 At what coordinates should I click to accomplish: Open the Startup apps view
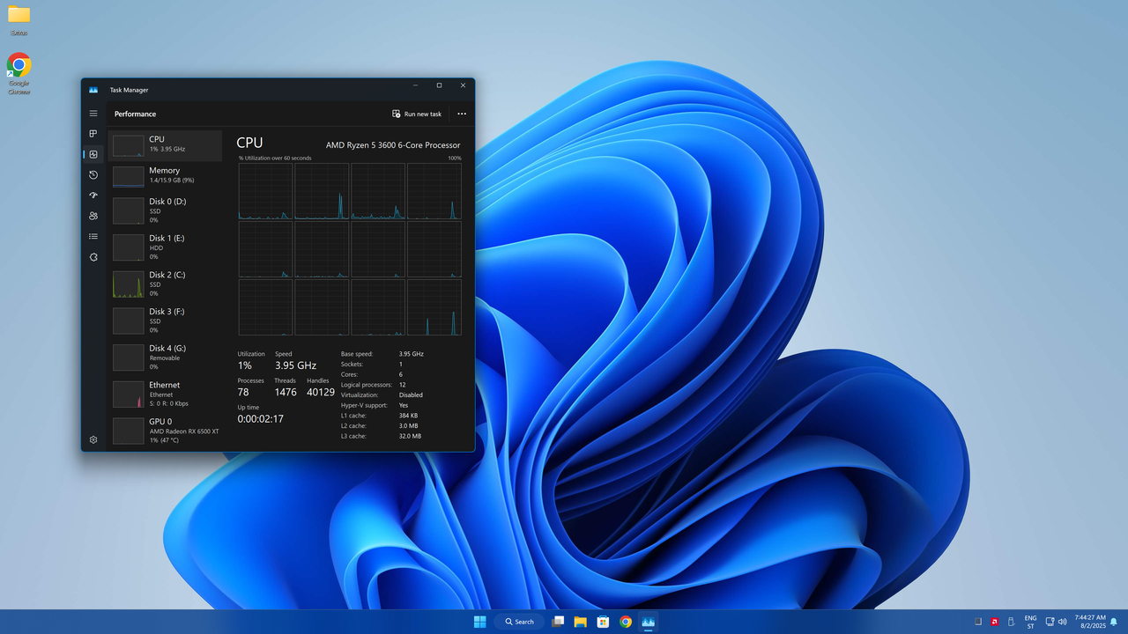click(x=93, y=195)
